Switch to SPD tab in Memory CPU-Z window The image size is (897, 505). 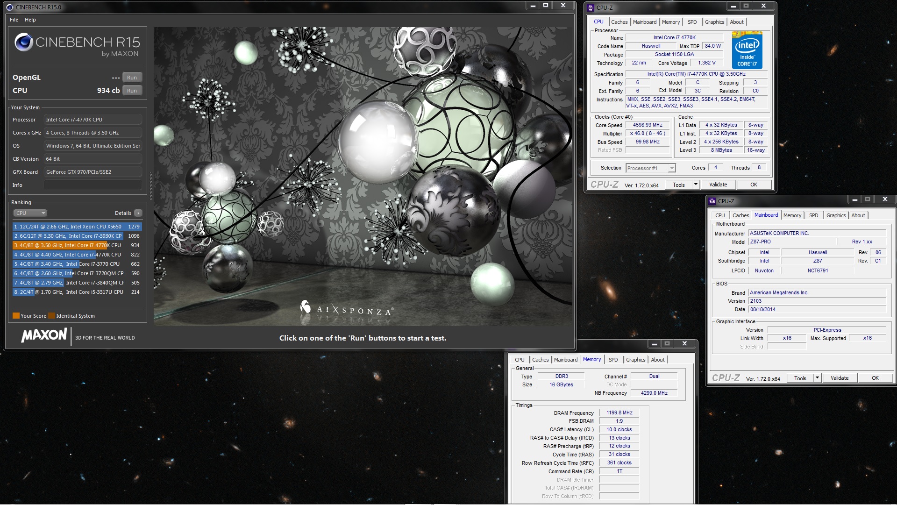[613, 360]
